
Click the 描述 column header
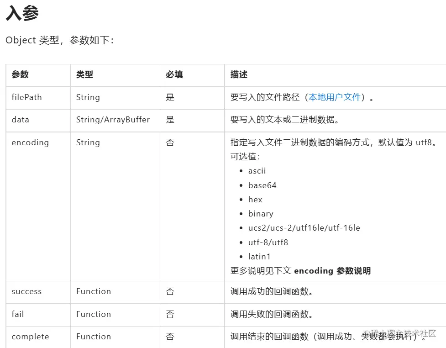[x=239, y=74]
